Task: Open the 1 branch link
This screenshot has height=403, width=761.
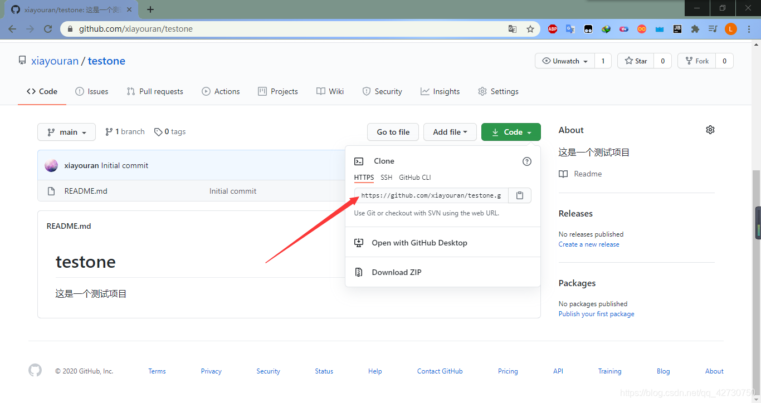Action: coord(125,132)
